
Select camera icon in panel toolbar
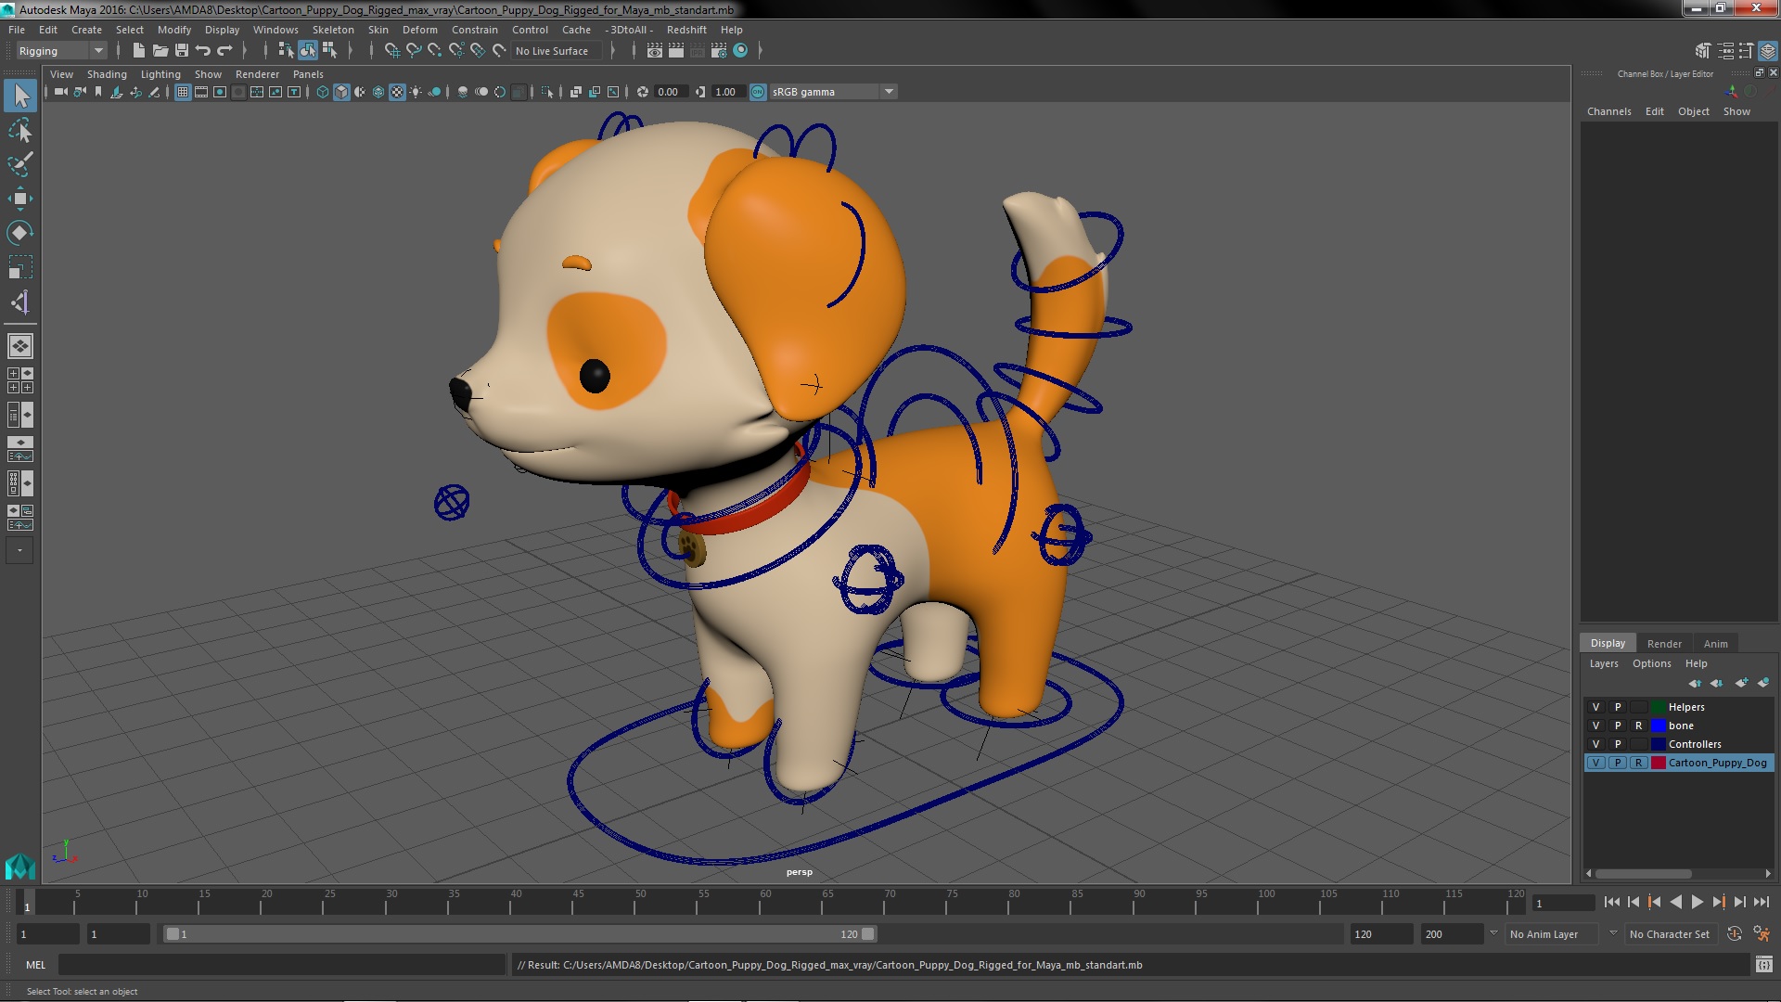click(61, 92)
